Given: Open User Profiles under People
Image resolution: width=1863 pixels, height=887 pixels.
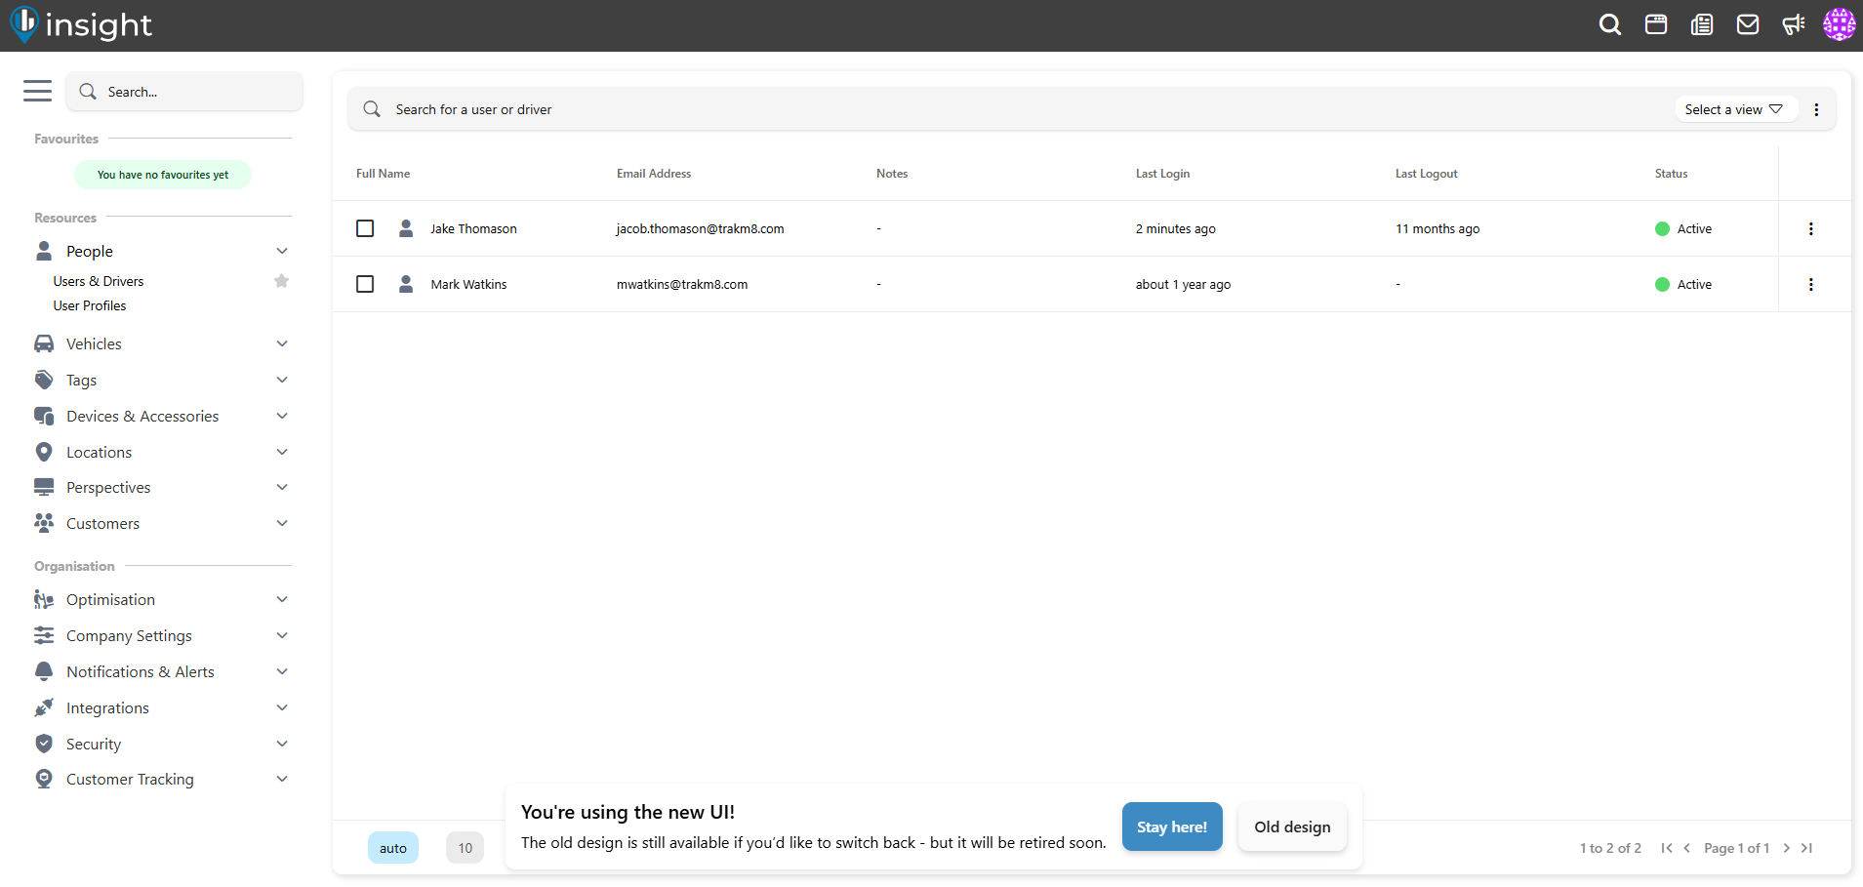Looking at the screenshot, I should tap(90, 305).
